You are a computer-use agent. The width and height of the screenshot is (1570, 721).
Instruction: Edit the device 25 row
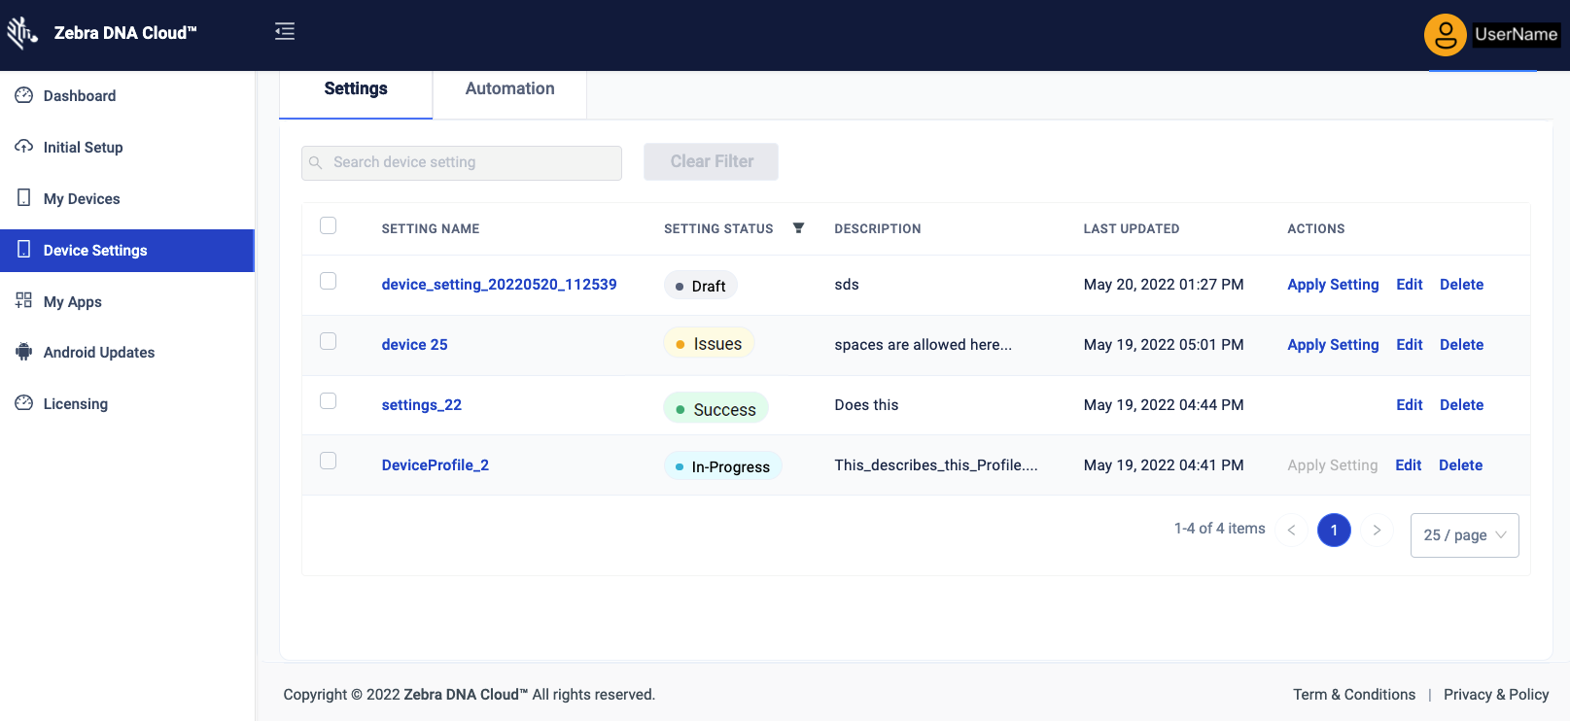coord(1410,345)
